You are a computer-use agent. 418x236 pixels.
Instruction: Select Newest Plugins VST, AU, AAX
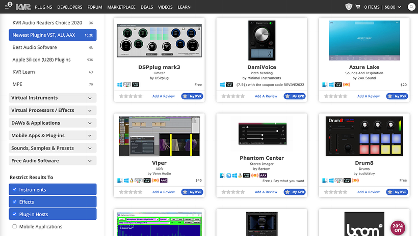[x=53, y=35]
